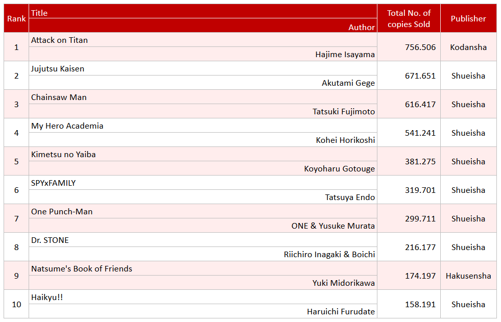Screen dimensions: 501x322
Task: Click the Author header cell
Action: (203, 26)
